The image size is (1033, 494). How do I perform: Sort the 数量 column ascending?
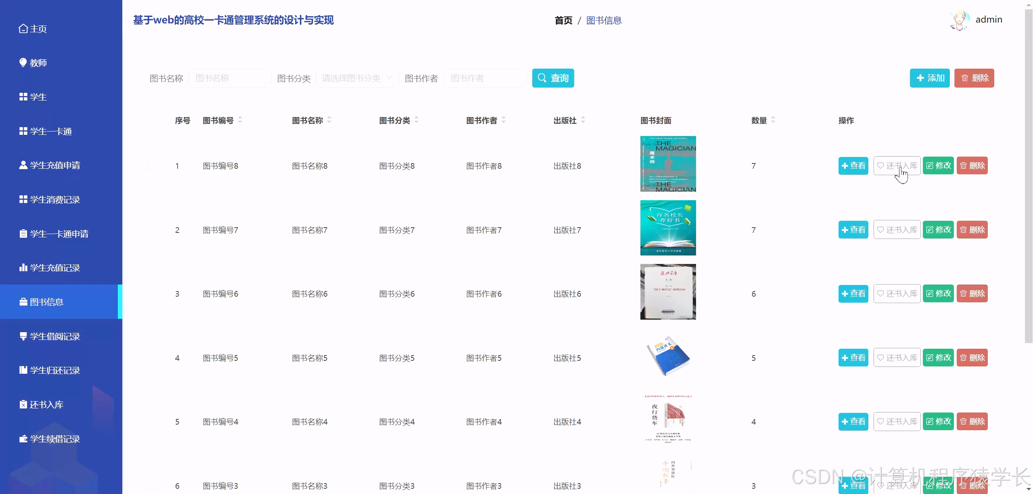coord(773,118)
